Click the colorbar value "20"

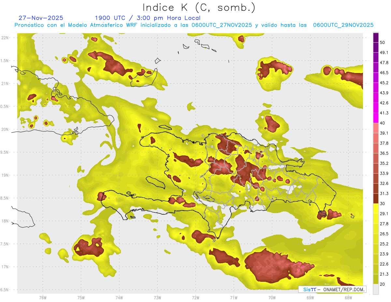(383, 284)
